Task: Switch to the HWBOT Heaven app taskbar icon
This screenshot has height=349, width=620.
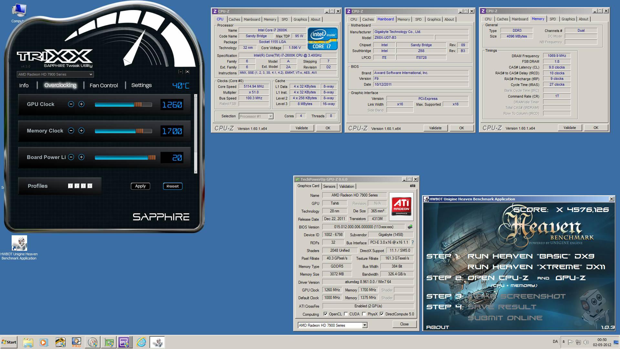Action: [157, 342]
